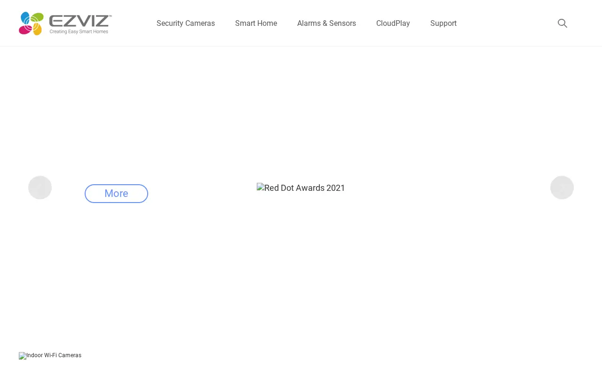Open the search magnifier icon
The height and width of the screenshot is (376, 602).
point(562,23)
